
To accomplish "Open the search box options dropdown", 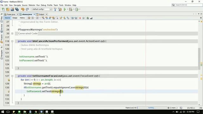I will pyautogui.click(x=174, y=5).
